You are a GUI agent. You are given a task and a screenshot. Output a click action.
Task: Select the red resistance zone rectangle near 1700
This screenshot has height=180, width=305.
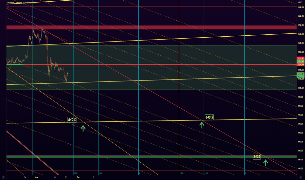point(152,27)
